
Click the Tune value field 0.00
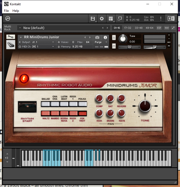click(132, 41)
